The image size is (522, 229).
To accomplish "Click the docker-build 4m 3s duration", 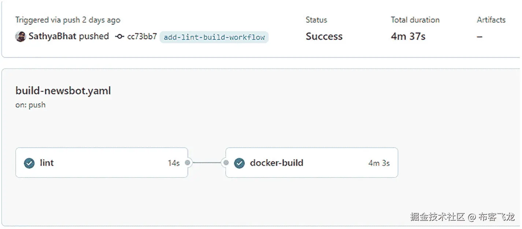I will 379,163.
